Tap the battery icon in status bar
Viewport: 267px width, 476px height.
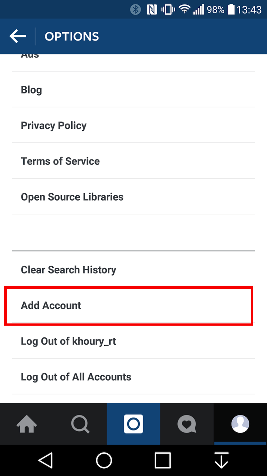pos(231,10)
